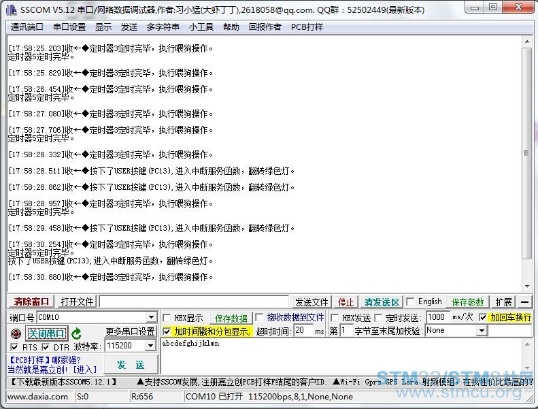Open the 小工具 menu

201,27
